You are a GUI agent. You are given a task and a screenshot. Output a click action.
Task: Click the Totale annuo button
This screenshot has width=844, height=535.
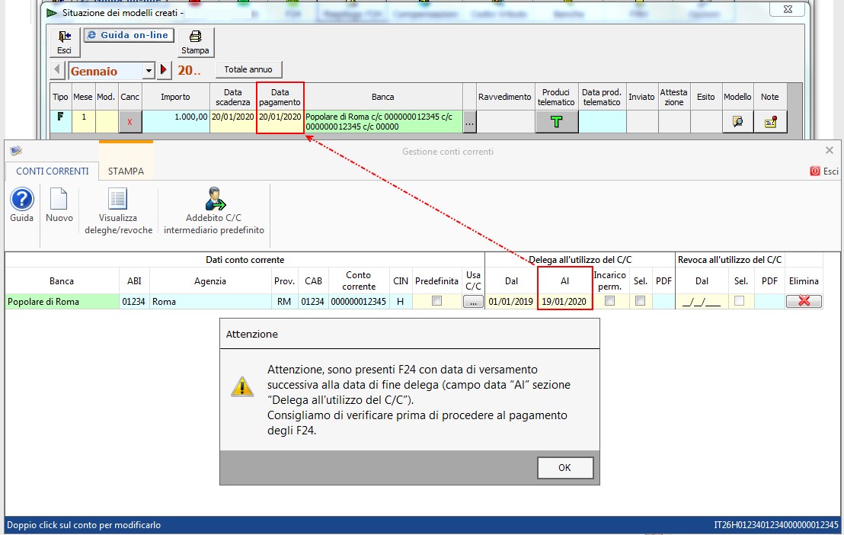tap(248, 69)
